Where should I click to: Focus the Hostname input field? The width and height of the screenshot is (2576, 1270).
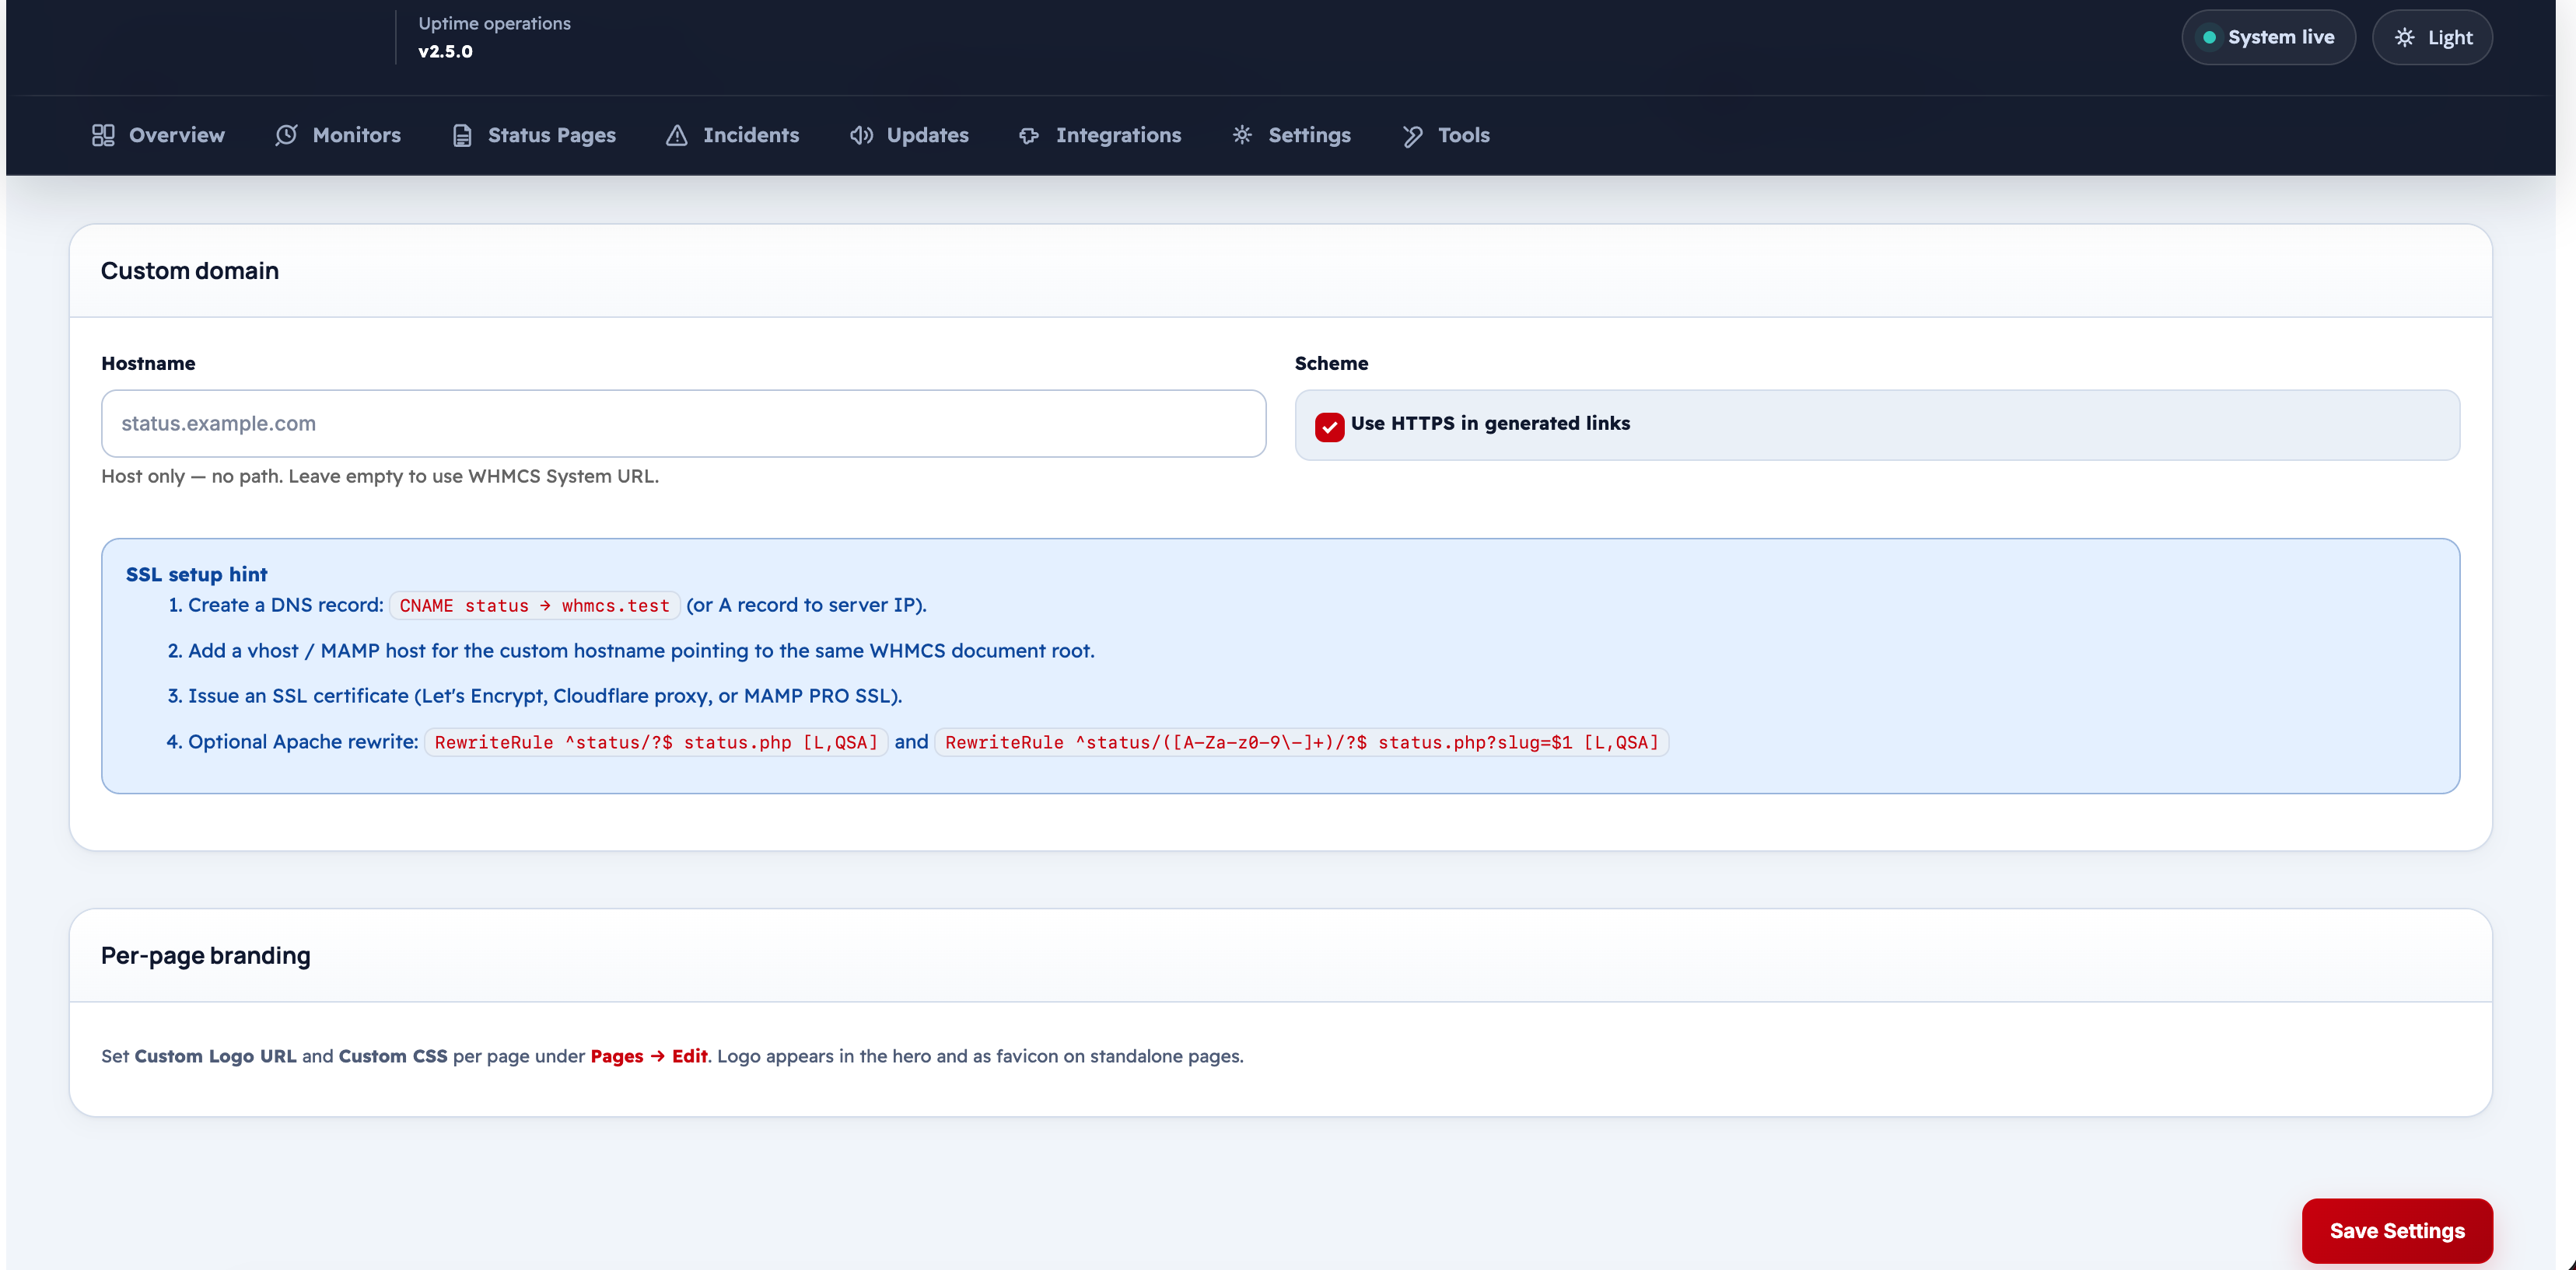[683, 424]
